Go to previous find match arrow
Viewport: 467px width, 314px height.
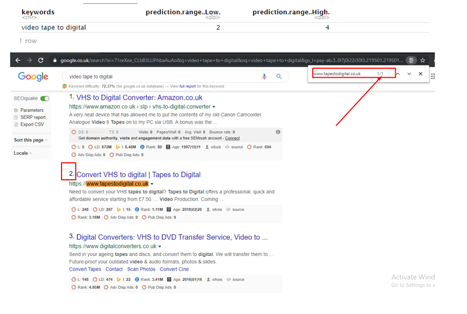pyautogui.click(x=398, y=74)
